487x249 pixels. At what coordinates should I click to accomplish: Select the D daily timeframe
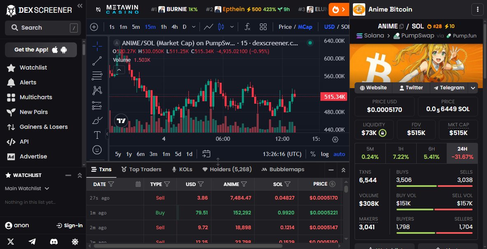(185, 27)
